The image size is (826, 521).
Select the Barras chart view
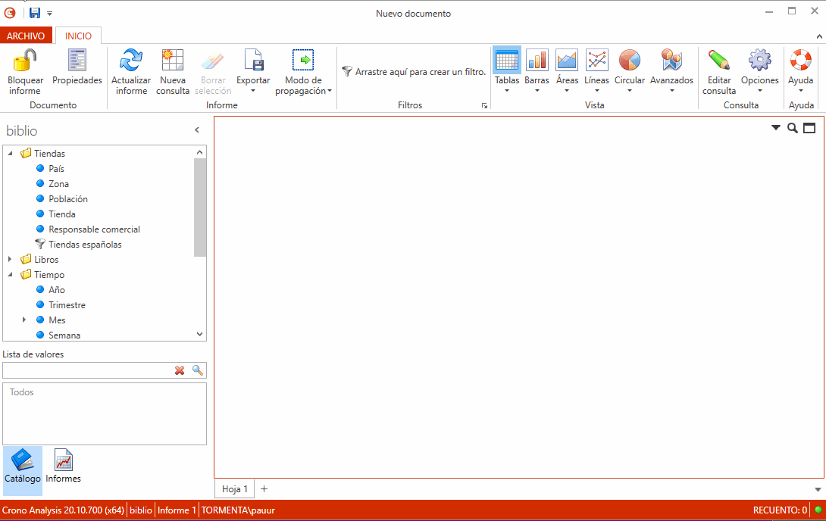tap(537, 61)
